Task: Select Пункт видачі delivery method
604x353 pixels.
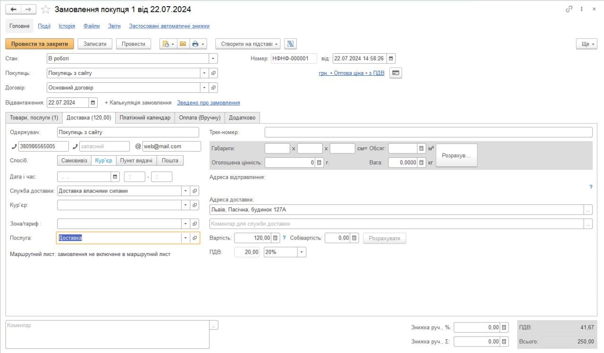Action: (x=136, y=160)
